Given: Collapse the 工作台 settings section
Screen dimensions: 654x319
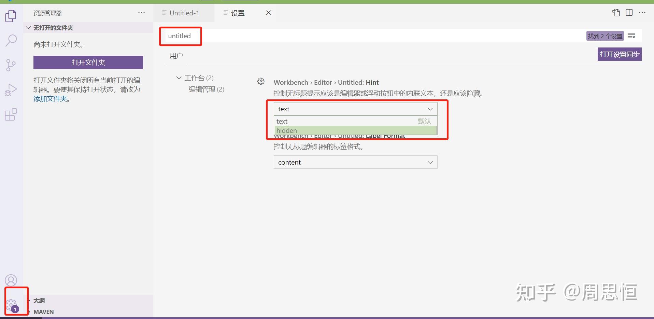Looking at the screenshot, I should (178, 78).
